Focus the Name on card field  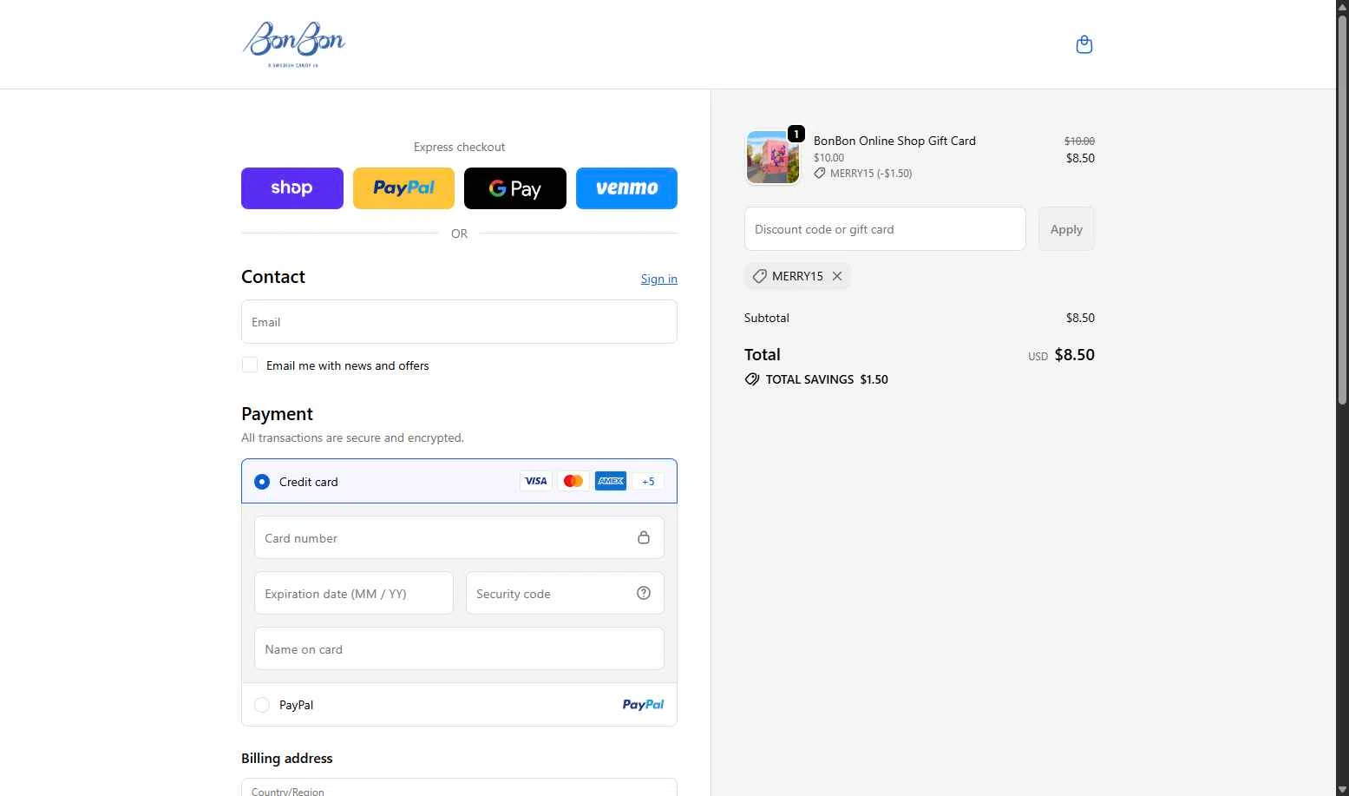coord(459,648)
